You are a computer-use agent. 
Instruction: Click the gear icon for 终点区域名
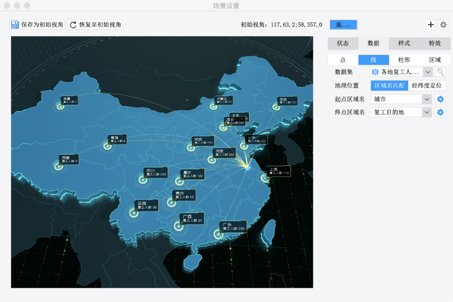(440, 112)
